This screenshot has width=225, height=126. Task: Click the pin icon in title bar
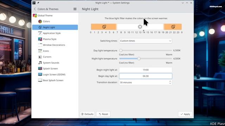pos(38,3)
